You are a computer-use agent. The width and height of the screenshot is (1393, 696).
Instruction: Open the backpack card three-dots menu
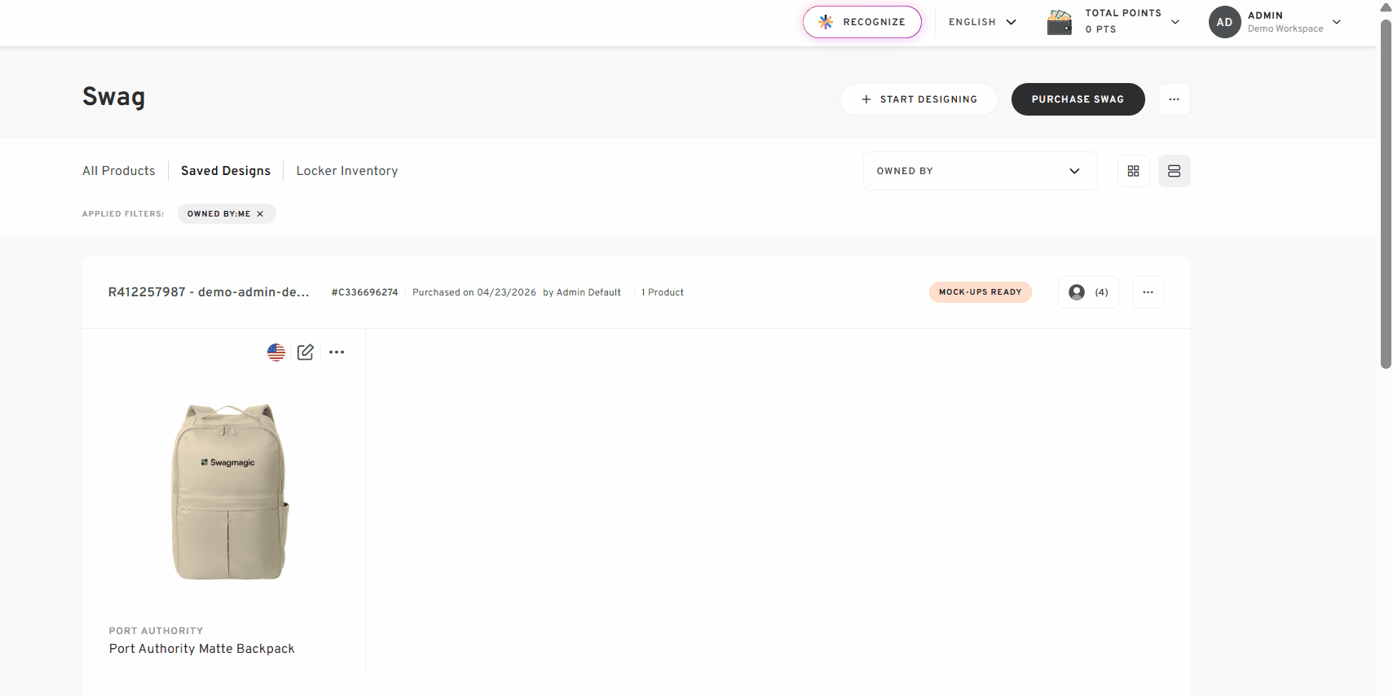pyautogui.click(x=337, y=352)
